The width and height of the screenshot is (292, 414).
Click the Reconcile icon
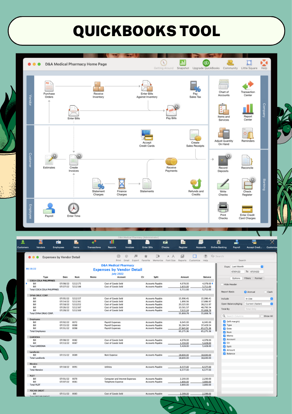point(247,160)
